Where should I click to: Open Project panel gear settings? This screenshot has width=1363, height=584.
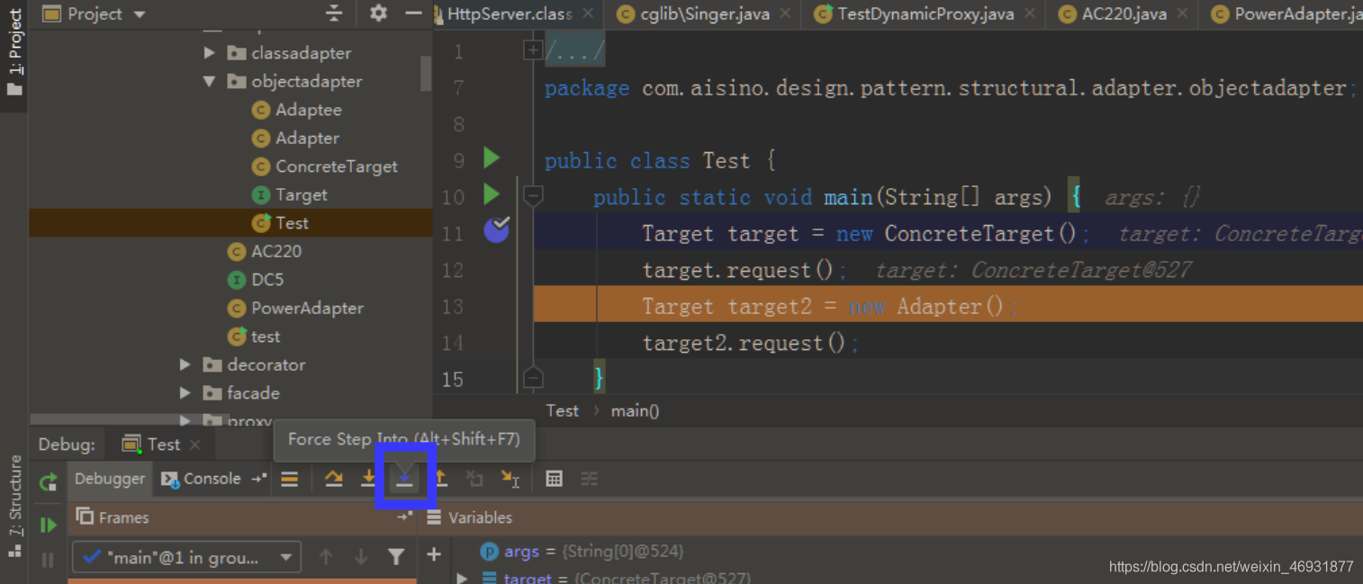coord(378,13)
